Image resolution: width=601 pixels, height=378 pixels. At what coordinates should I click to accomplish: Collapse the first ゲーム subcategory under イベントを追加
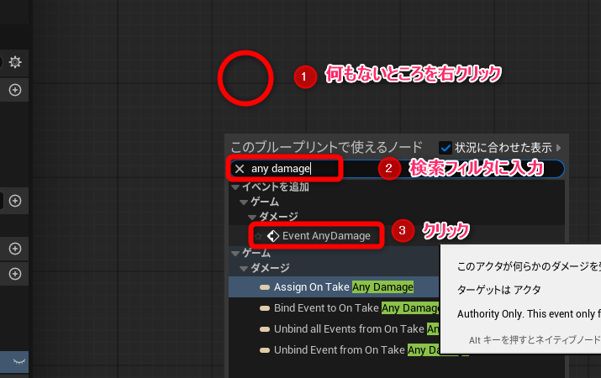tap(244, 202)
